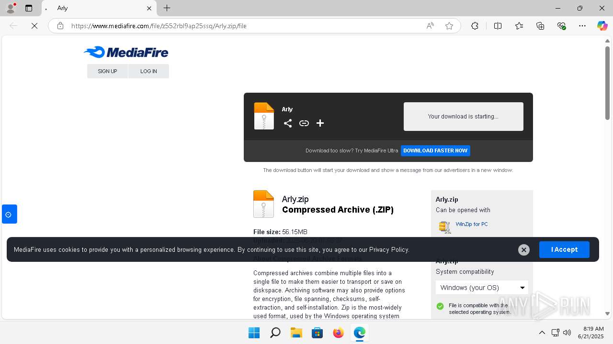Viewport: 613px width, 344px height.
Task: Open the blue side widget icon
Action: [x=9, y=215]
